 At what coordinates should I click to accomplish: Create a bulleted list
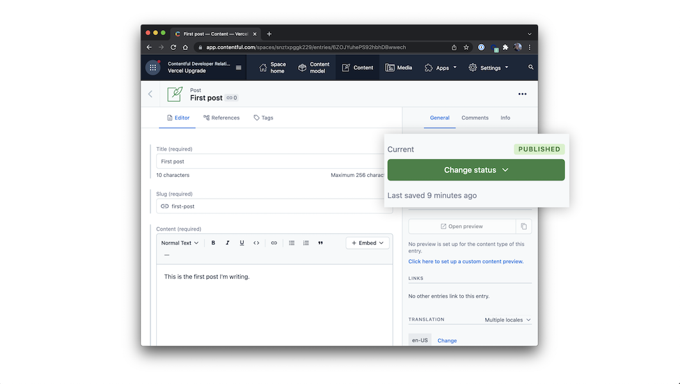292,243
